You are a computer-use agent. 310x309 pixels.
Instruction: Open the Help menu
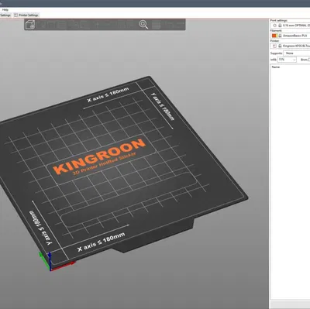click(5, 10)
